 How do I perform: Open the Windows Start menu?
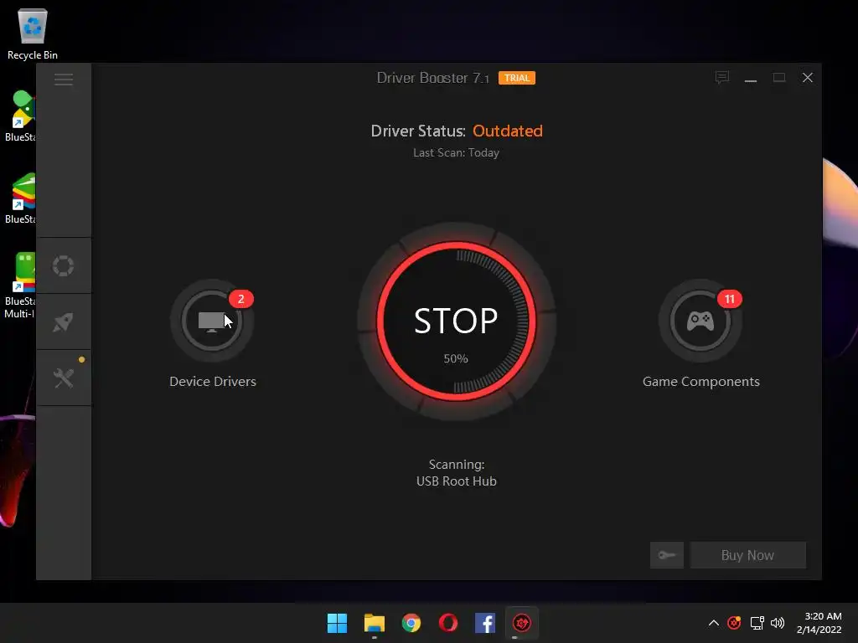(337, 623)
